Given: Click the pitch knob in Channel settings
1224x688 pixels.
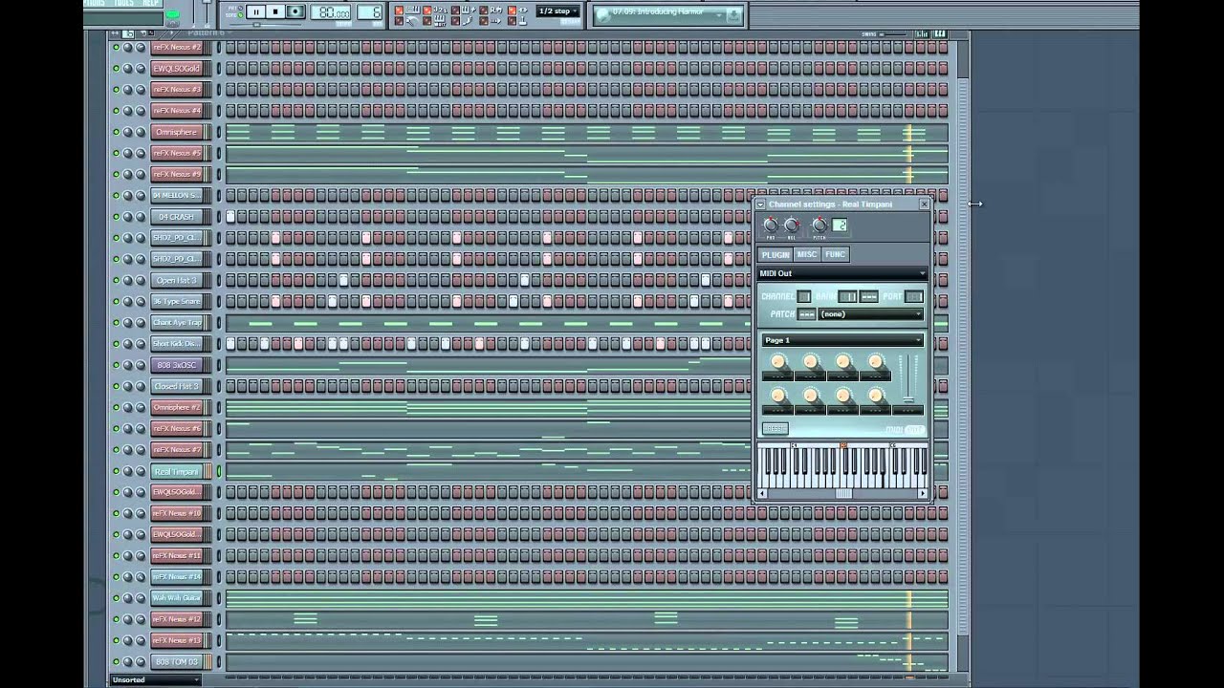Looking at the screenshot, I should click(x=820, y=226).
